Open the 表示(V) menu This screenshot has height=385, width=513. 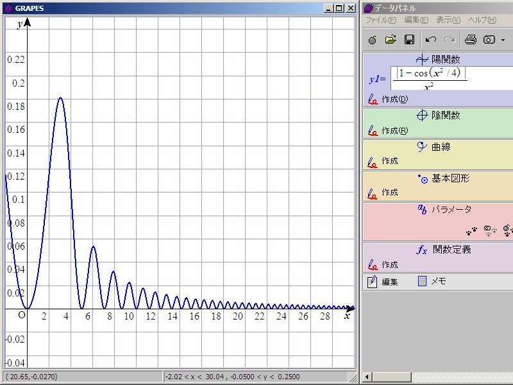pos(448,20)
